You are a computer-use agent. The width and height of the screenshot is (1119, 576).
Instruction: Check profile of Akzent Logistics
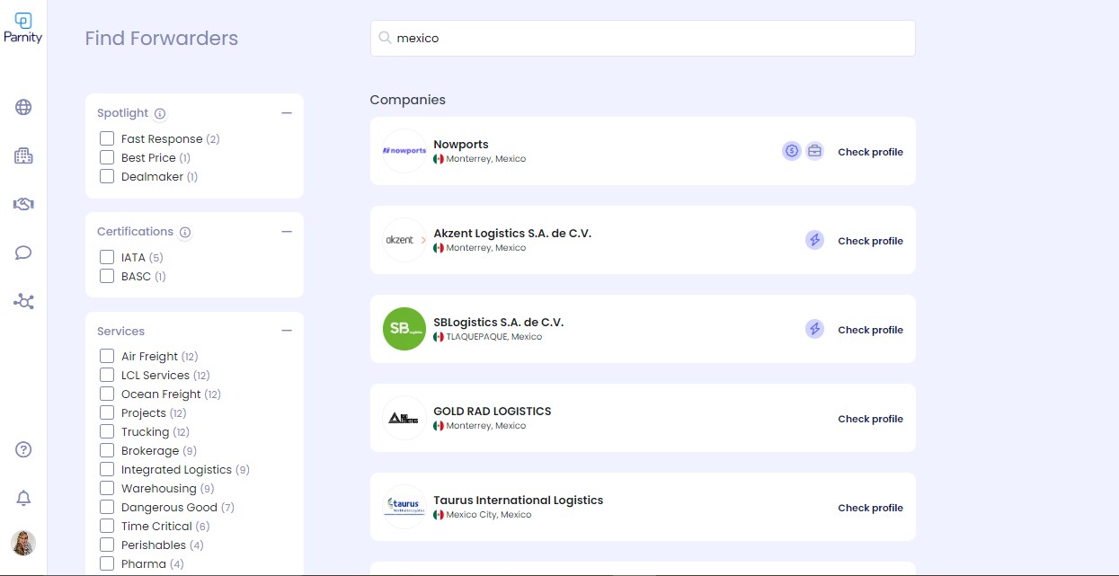[870, 241]
